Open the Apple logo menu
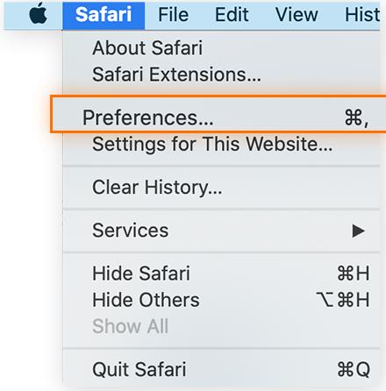This screenshot has height=391, width=386. click(x=38, y=14)
